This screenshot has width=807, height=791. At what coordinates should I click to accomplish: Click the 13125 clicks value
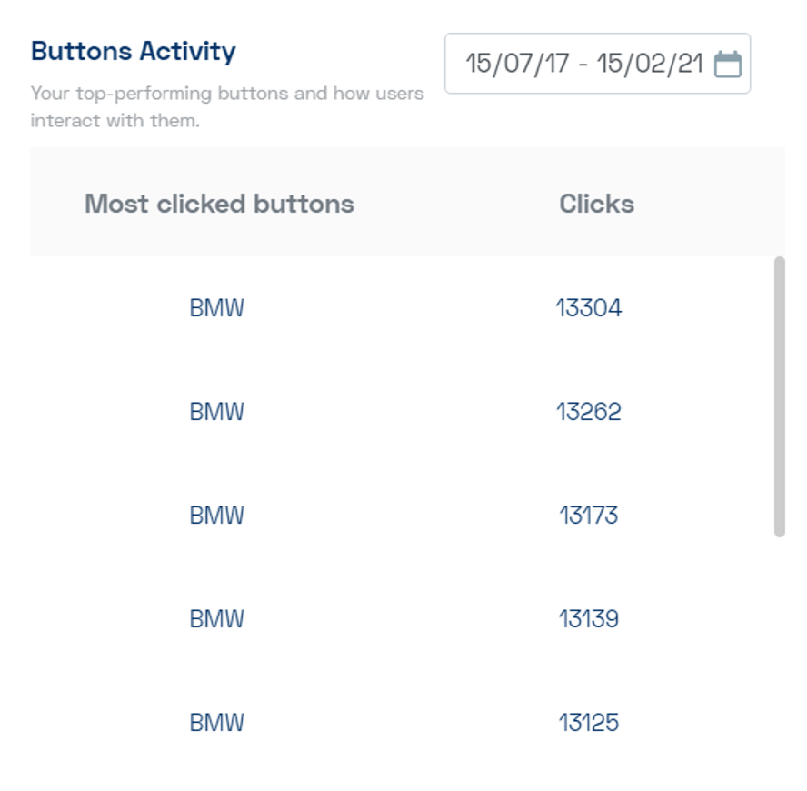[x=589, y=722]
